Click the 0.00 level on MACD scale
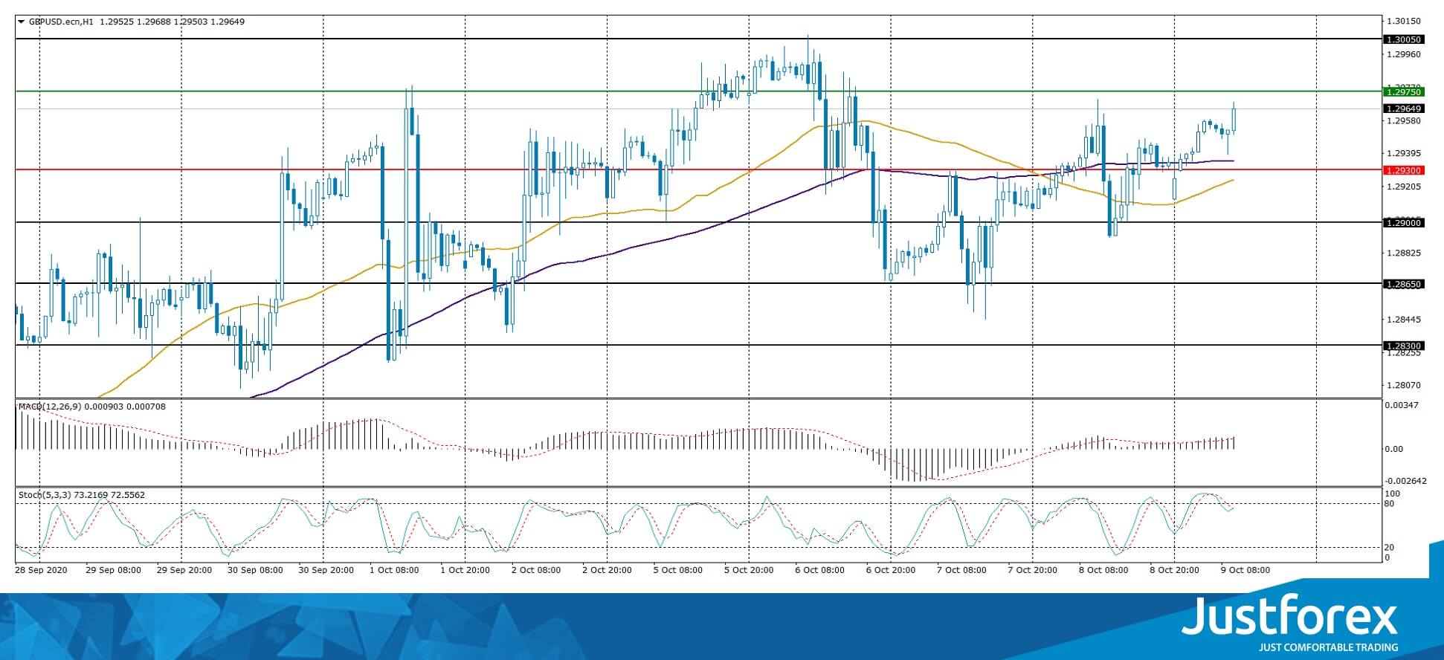 (1395, 449)
